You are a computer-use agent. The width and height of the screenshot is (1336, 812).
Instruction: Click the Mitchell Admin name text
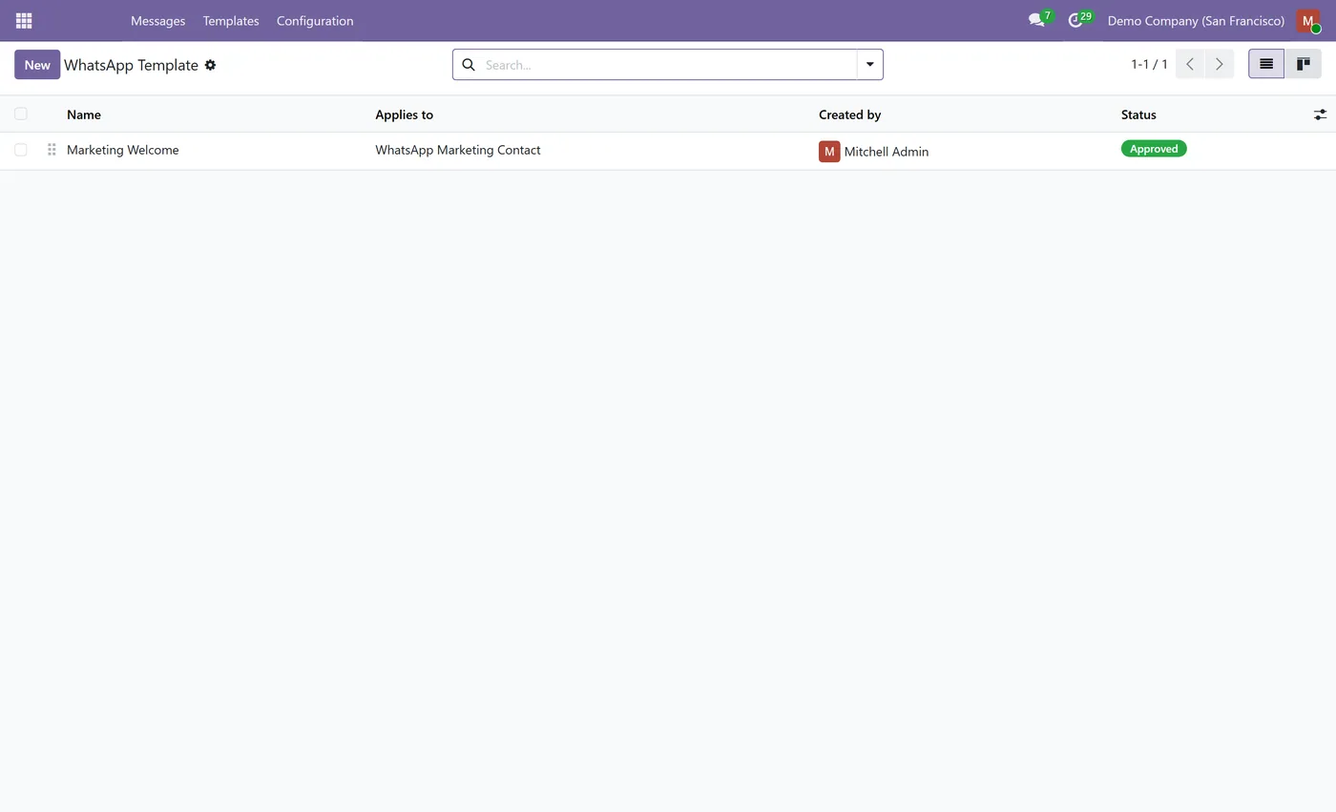886,152
